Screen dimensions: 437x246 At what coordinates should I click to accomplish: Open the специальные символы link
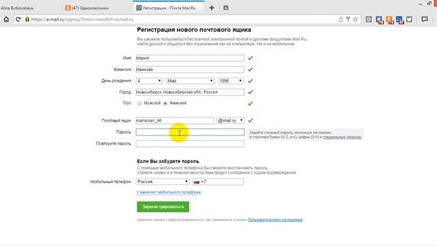click(x=342, y=137)
